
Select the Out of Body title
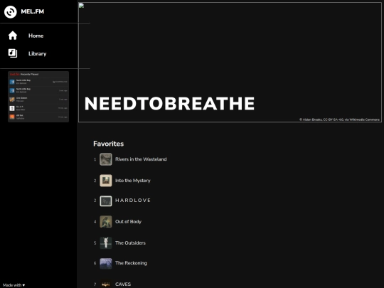[x=128, y=222]
